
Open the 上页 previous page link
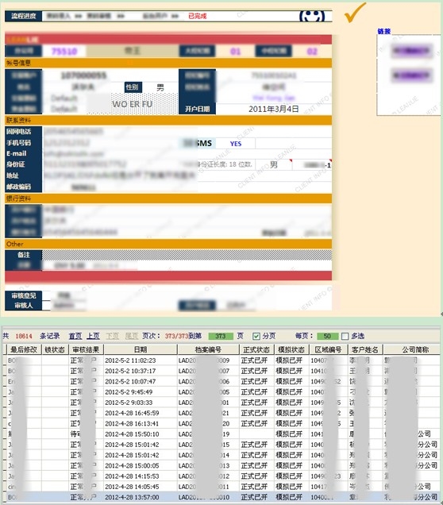(94, 336)
